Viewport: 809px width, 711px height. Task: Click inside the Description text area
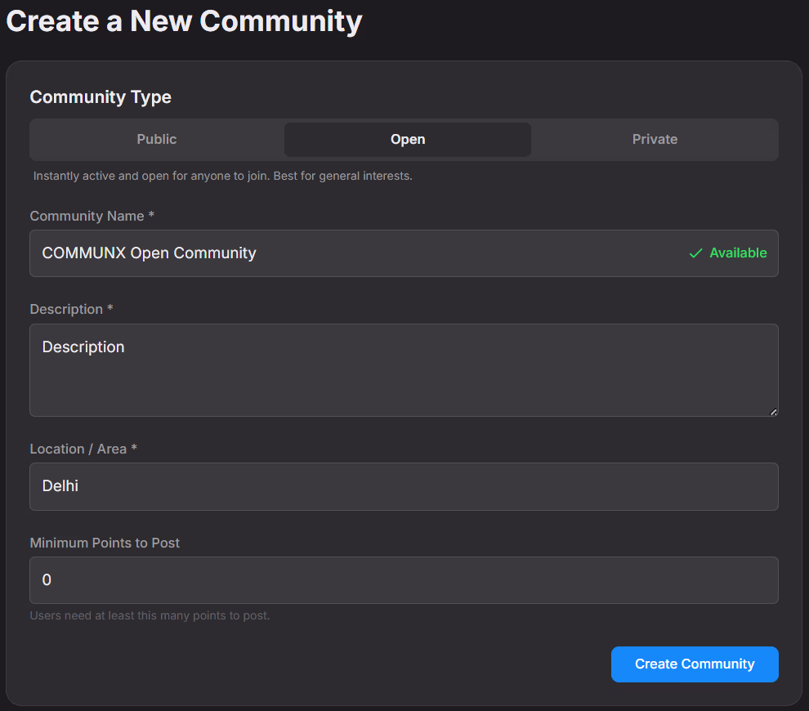pos(404,370)
